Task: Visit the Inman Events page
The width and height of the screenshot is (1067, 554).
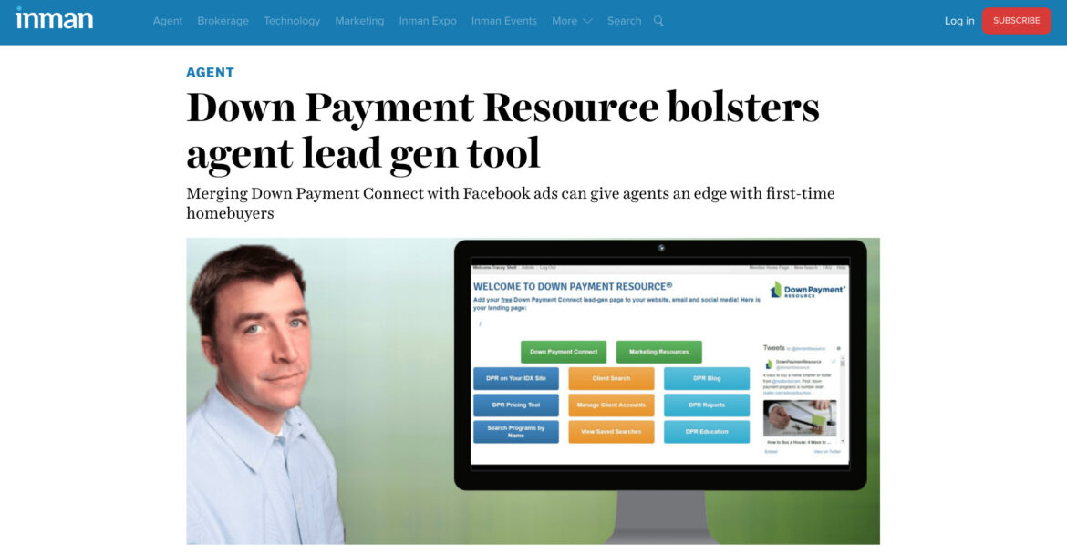Action: pos(504,21)
